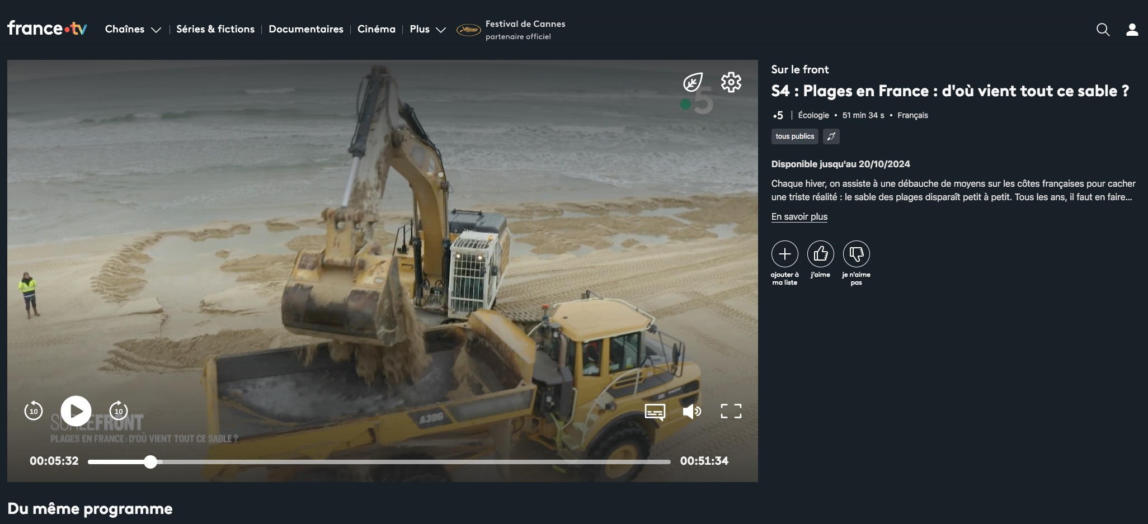Open player settings gear

(x=731, y=82)
